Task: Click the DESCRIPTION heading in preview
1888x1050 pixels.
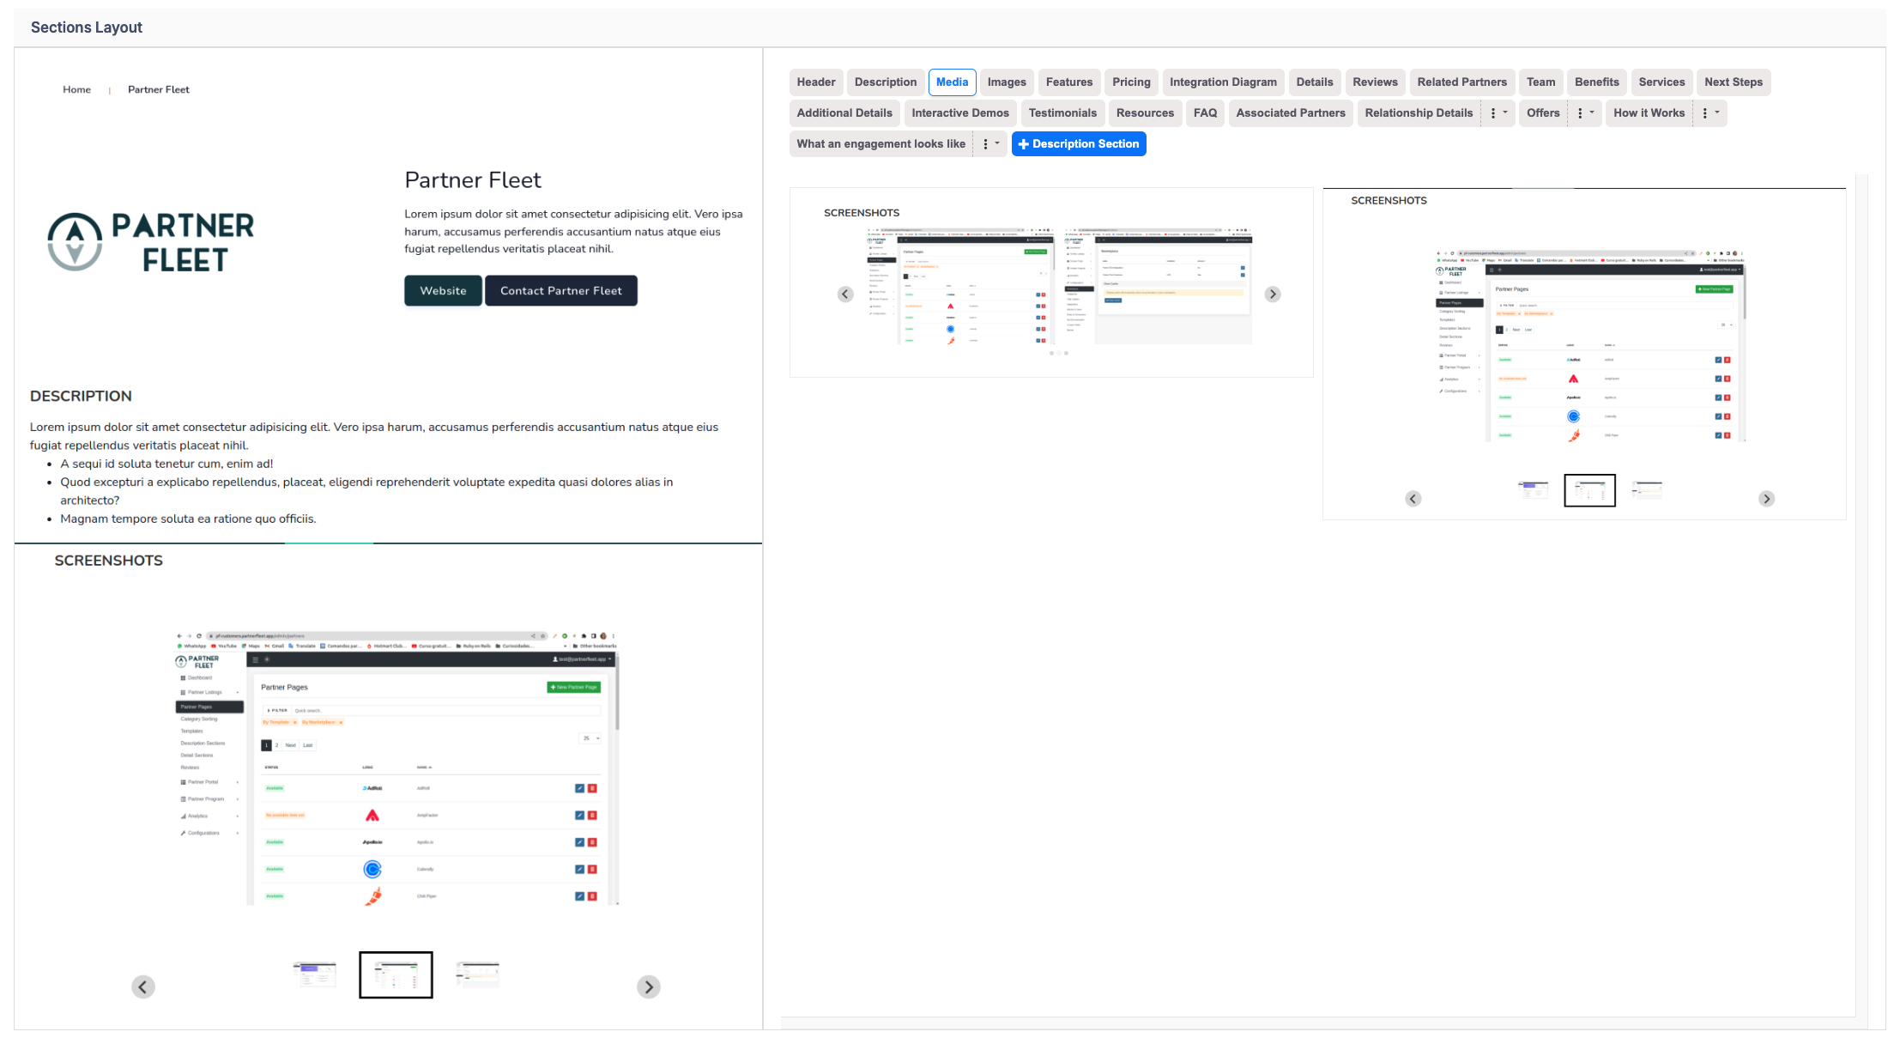Action: click(81, 396)
